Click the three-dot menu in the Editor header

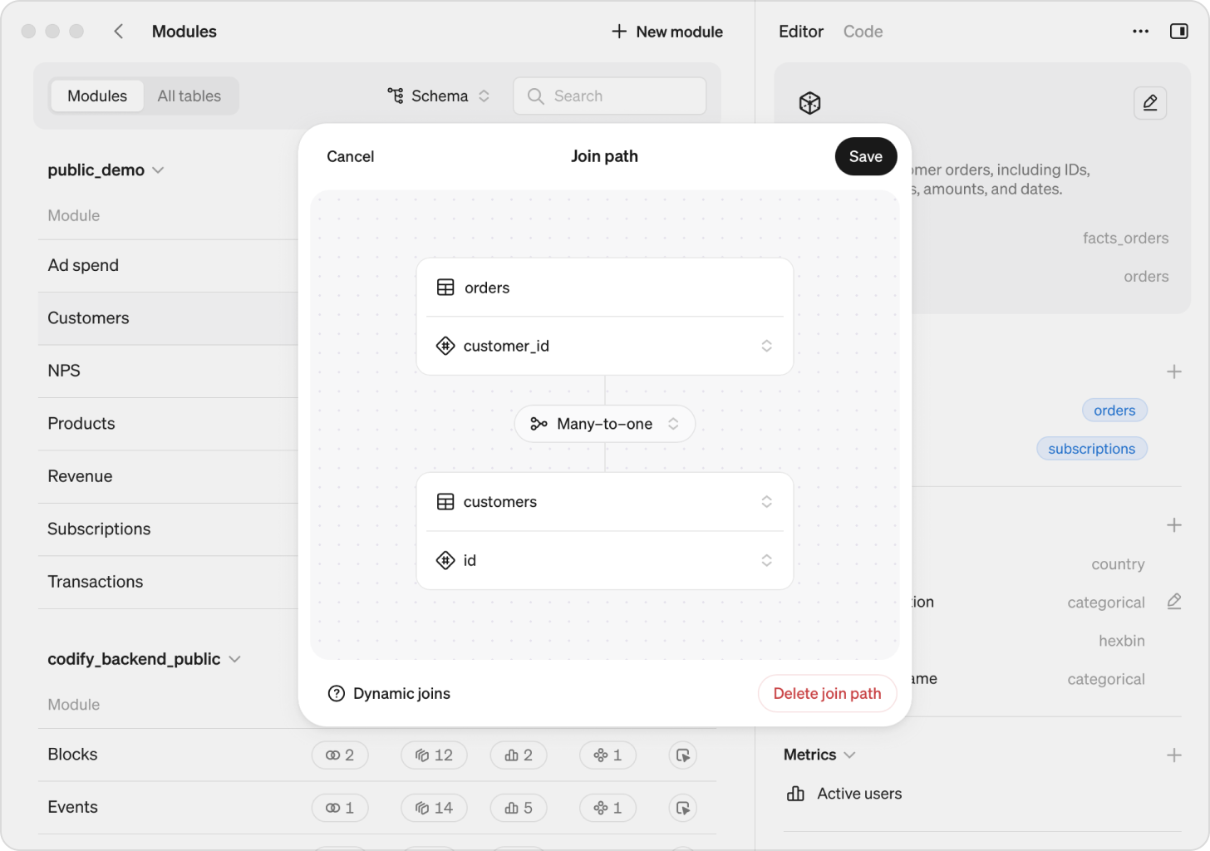coord(1139,31)
